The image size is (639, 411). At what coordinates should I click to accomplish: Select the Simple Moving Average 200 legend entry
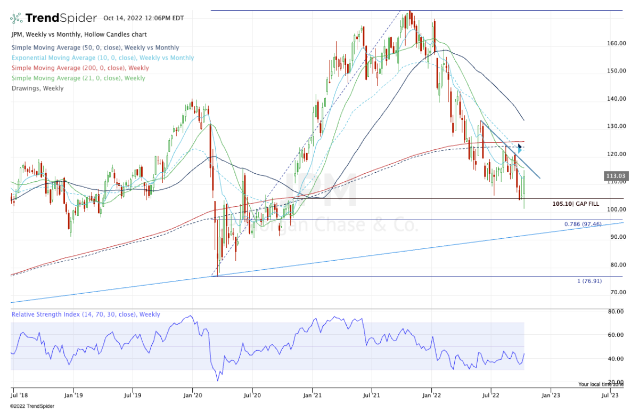point(80,68)
